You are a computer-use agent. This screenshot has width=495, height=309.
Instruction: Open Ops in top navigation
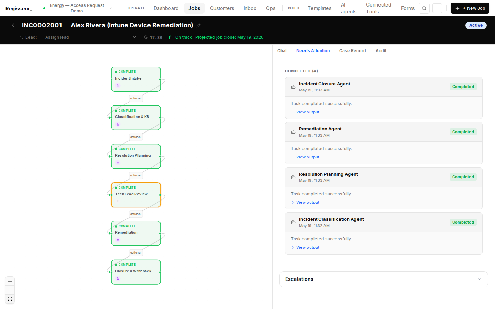[x=271, y=8]
